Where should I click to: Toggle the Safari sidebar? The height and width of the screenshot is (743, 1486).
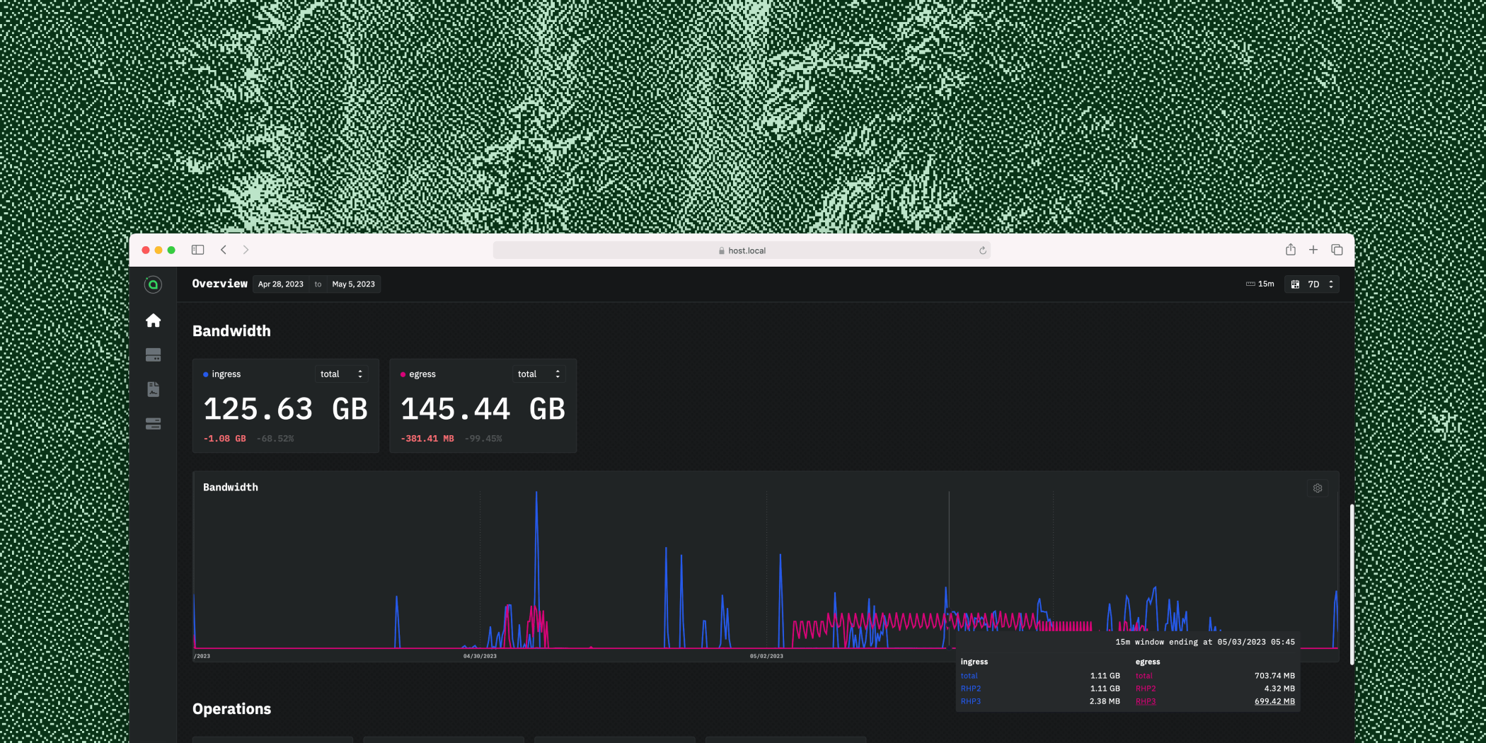[197, 250]
